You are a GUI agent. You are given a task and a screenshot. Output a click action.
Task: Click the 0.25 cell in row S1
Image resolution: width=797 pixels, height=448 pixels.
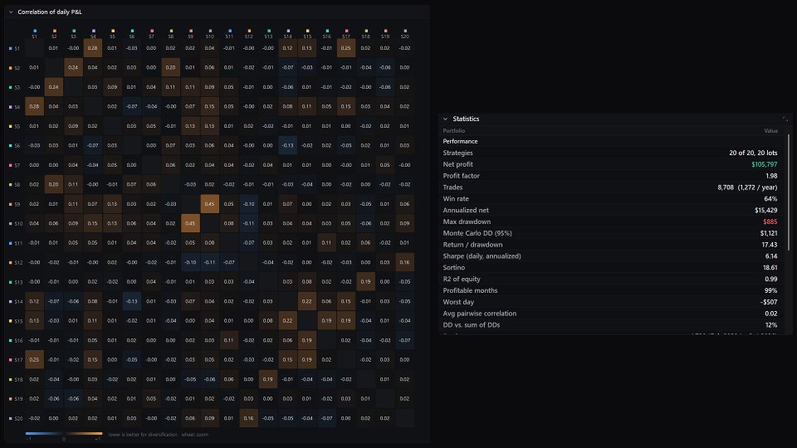point(346,48)
